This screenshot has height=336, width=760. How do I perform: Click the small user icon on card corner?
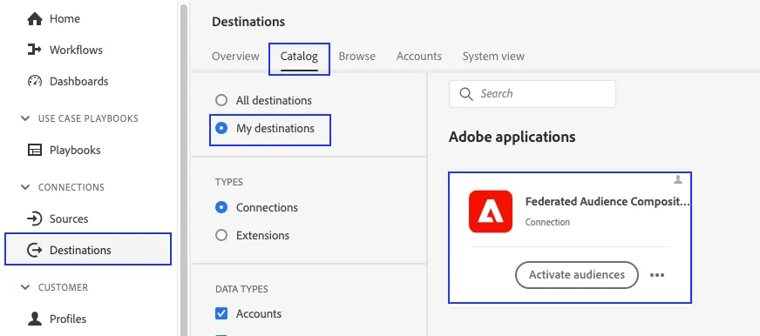(678, 180)
